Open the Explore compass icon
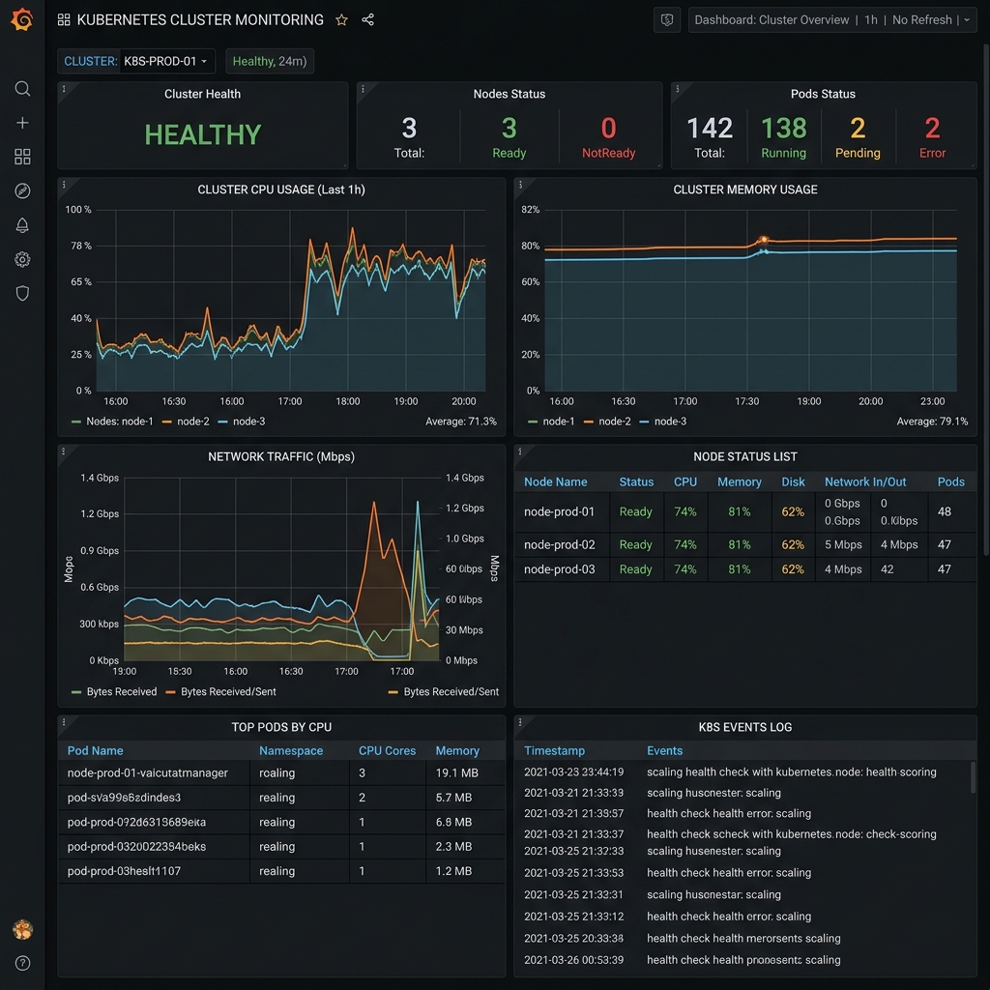990x990 pixels. [x=22, y=190]
